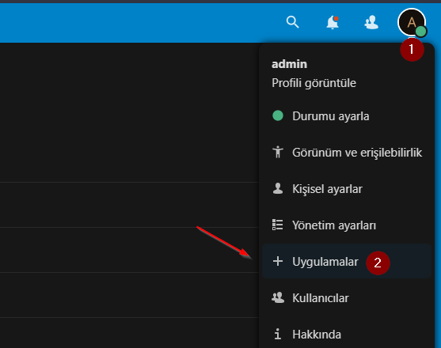Open Profili görüntüle link
Screen dimensions: 441x348
[x=314, y=83]
